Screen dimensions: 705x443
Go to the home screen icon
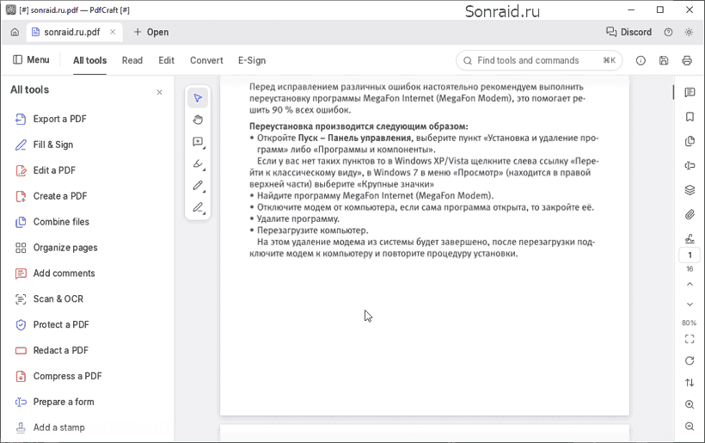click(15, 32)
